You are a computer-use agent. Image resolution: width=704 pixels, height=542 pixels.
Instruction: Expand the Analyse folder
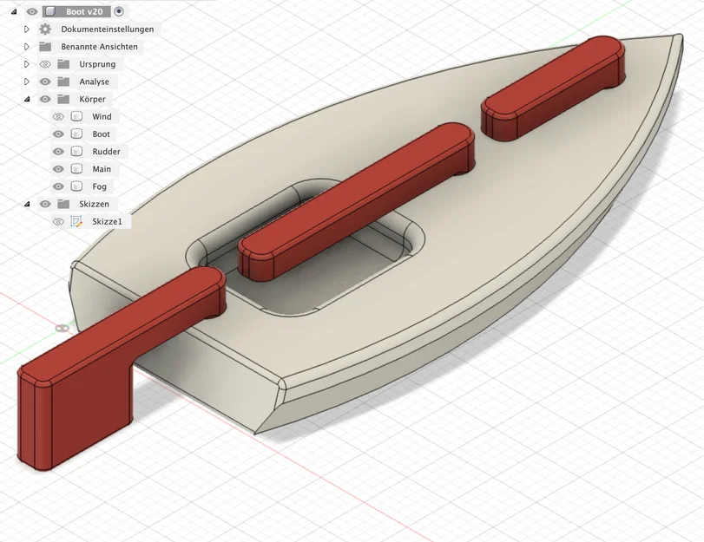27,82
